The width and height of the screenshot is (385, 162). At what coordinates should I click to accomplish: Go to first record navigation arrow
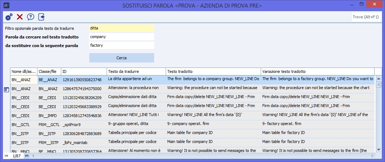coord(6,156)
